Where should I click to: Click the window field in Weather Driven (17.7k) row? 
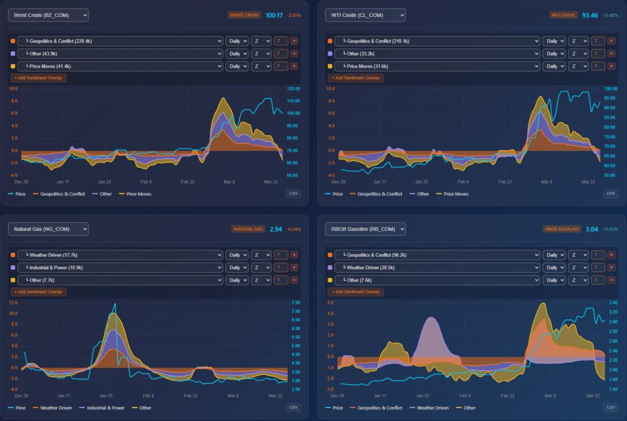click(281, 255)
